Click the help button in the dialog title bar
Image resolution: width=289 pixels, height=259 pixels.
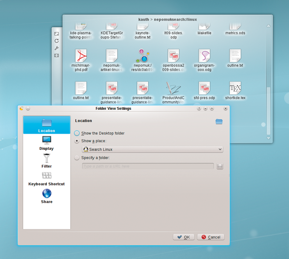click(199, 109)
